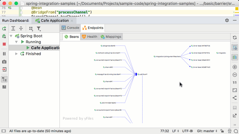The image size is (239, 134).
Task: Click the Pause program icon
Action: coord(4,54)
